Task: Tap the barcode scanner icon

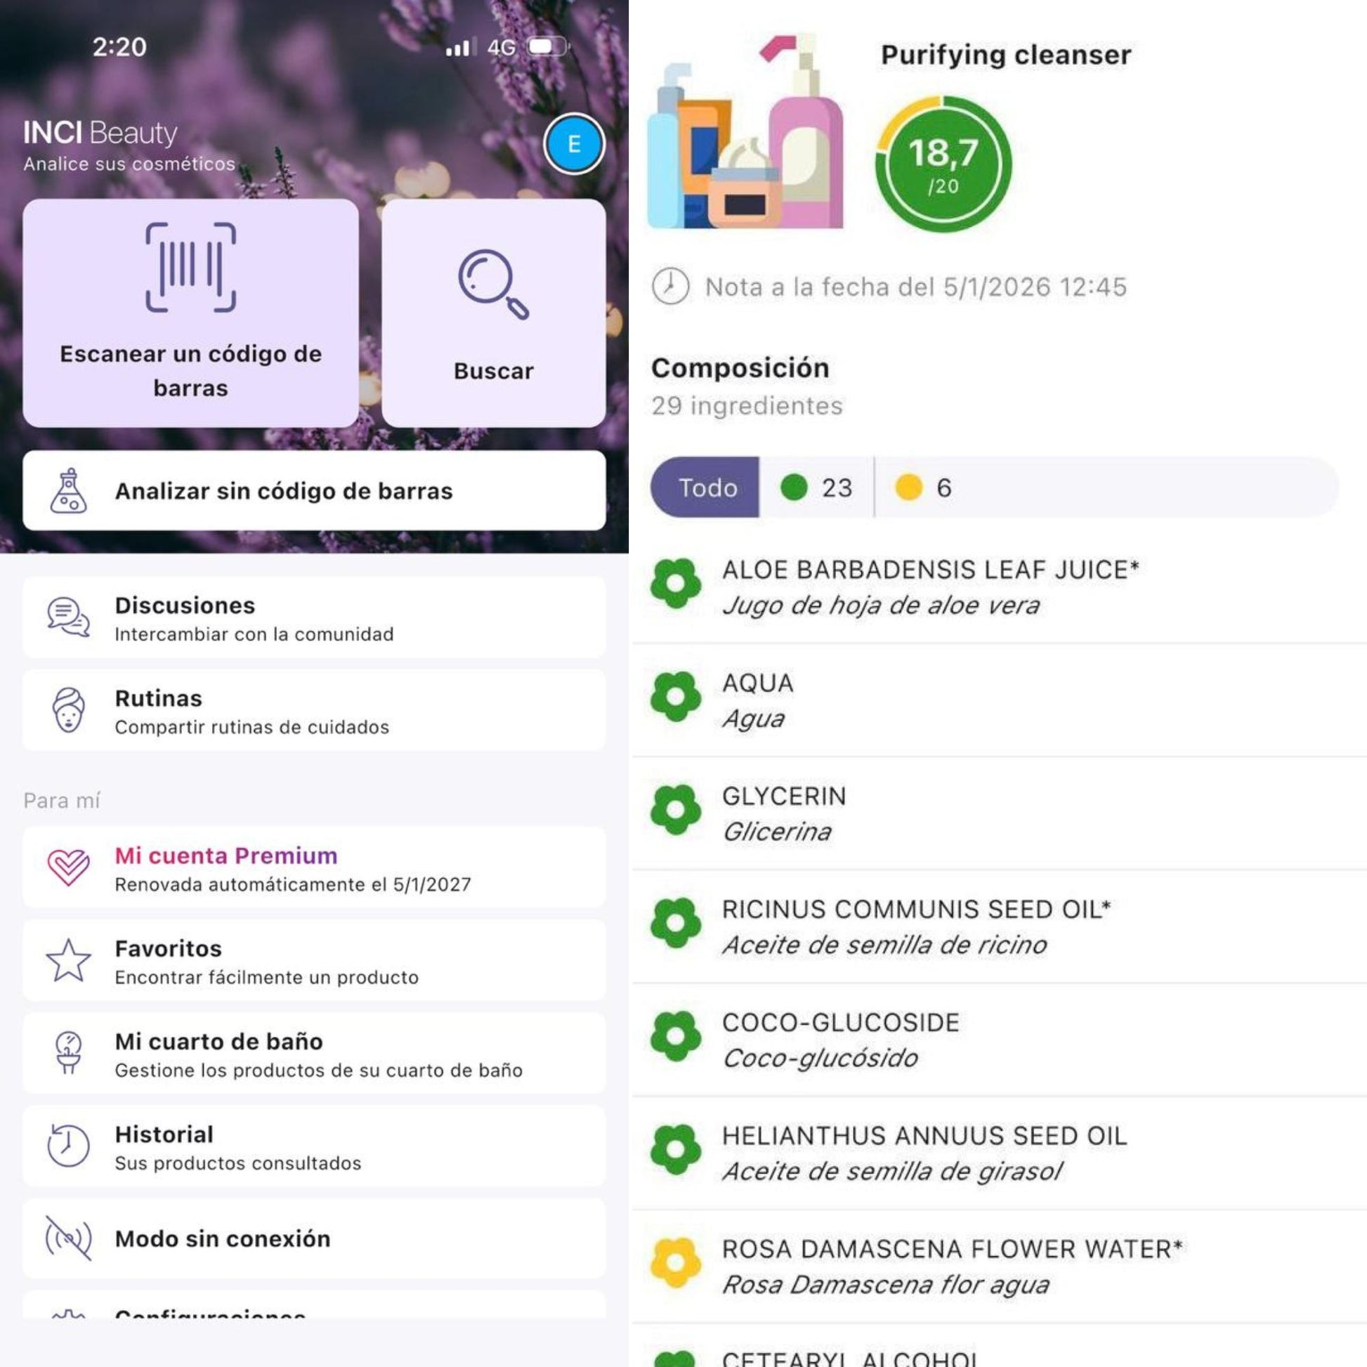Action: (190, 268)
